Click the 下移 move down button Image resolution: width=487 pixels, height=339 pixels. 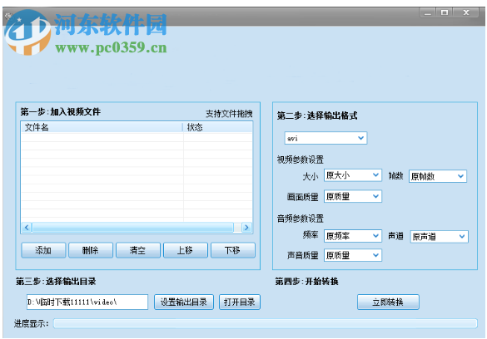(233, 250)
